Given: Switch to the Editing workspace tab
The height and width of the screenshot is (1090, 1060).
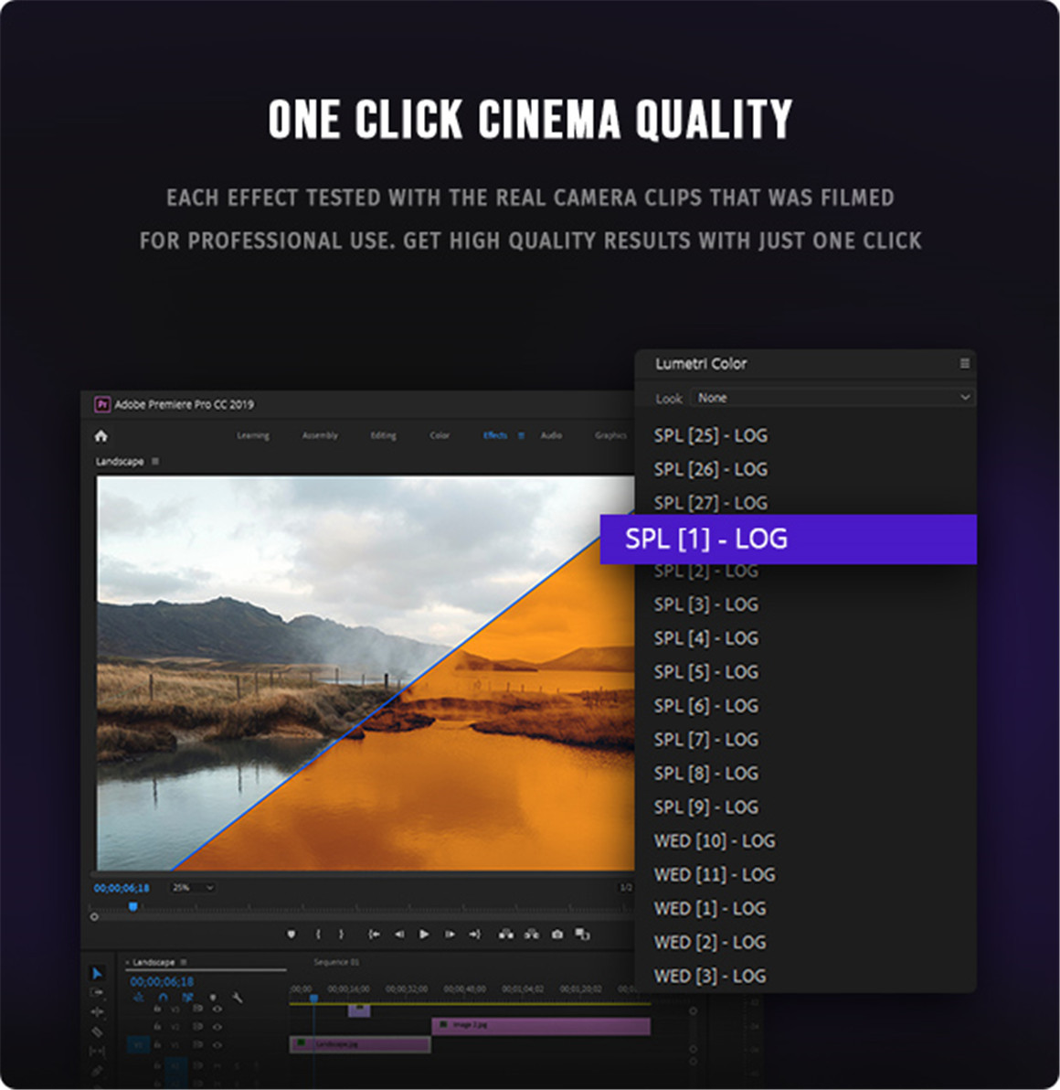Looking at the screenshot, I should (x=383, y=436).
